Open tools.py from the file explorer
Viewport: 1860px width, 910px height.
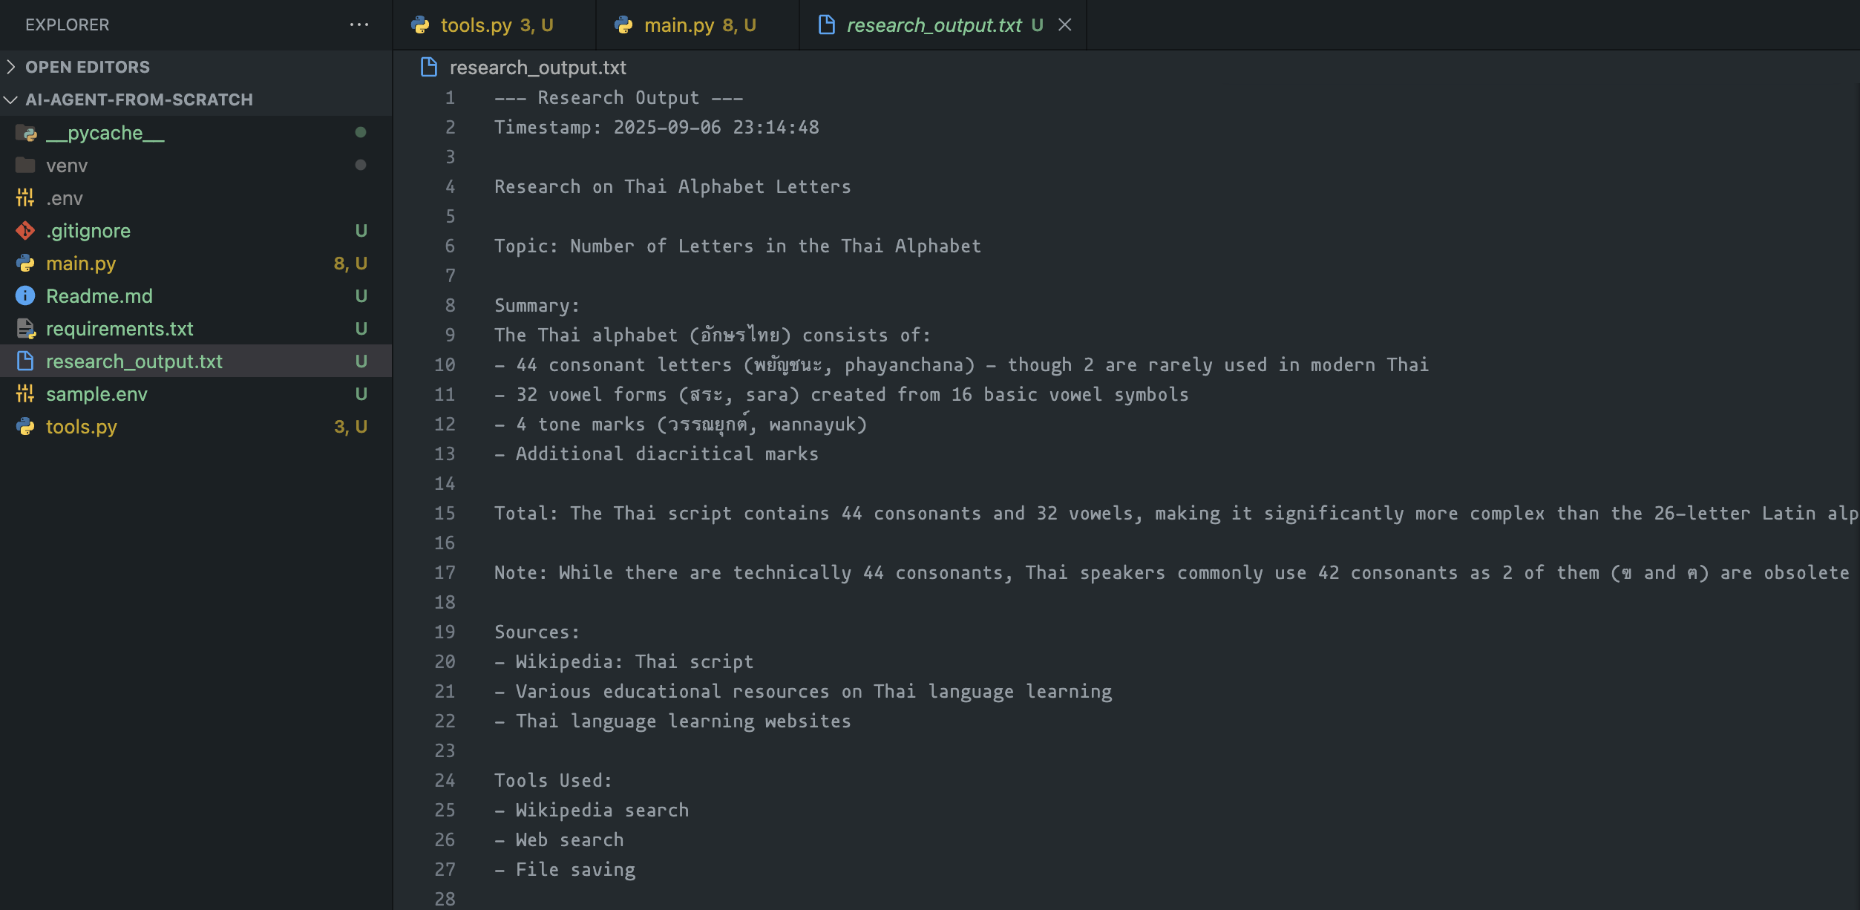point(82,427)
